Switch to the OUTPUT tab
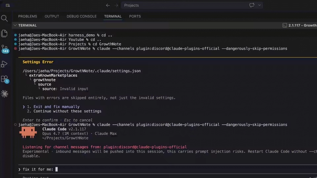Image resolution: width=317 pixels, height=178 pixels. (x=52, y=16)
